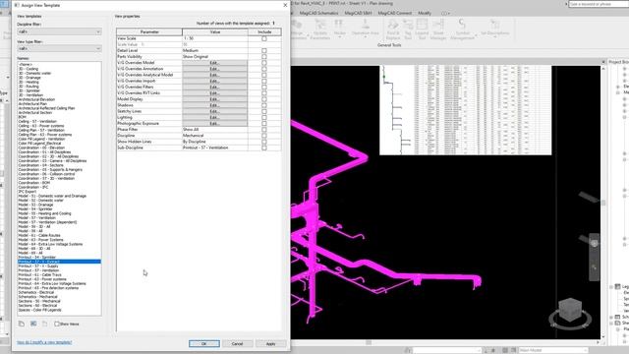The height and width of the screenshot is (354, 629).
Task: Switch to the MagiCAD Connect ribbon tab
Action: 394,13
